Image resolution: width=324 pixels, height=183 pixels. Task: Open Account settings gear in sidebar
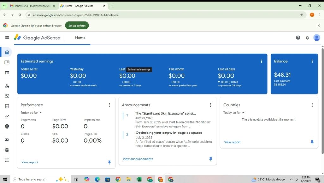point(7,150)
